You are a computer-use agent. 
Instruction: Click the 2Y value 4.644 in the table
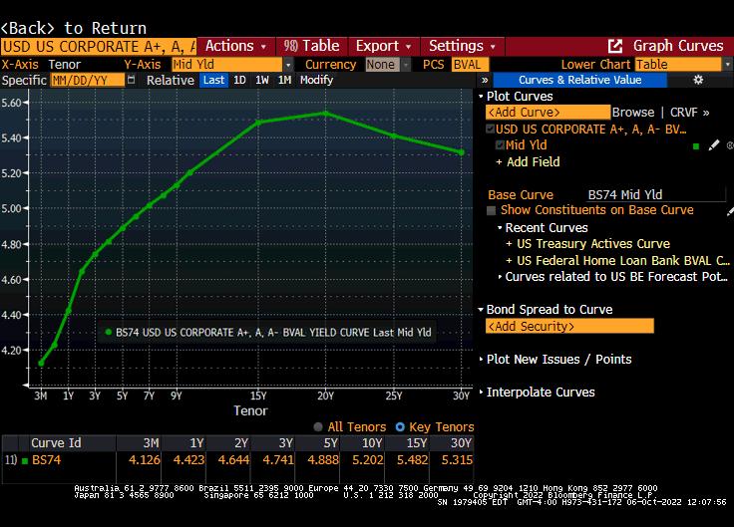tap(233, 460)
